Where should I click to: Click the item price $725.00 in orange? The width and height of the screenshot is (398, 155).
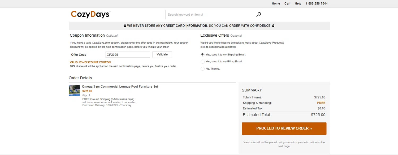(x=87, y=91)
